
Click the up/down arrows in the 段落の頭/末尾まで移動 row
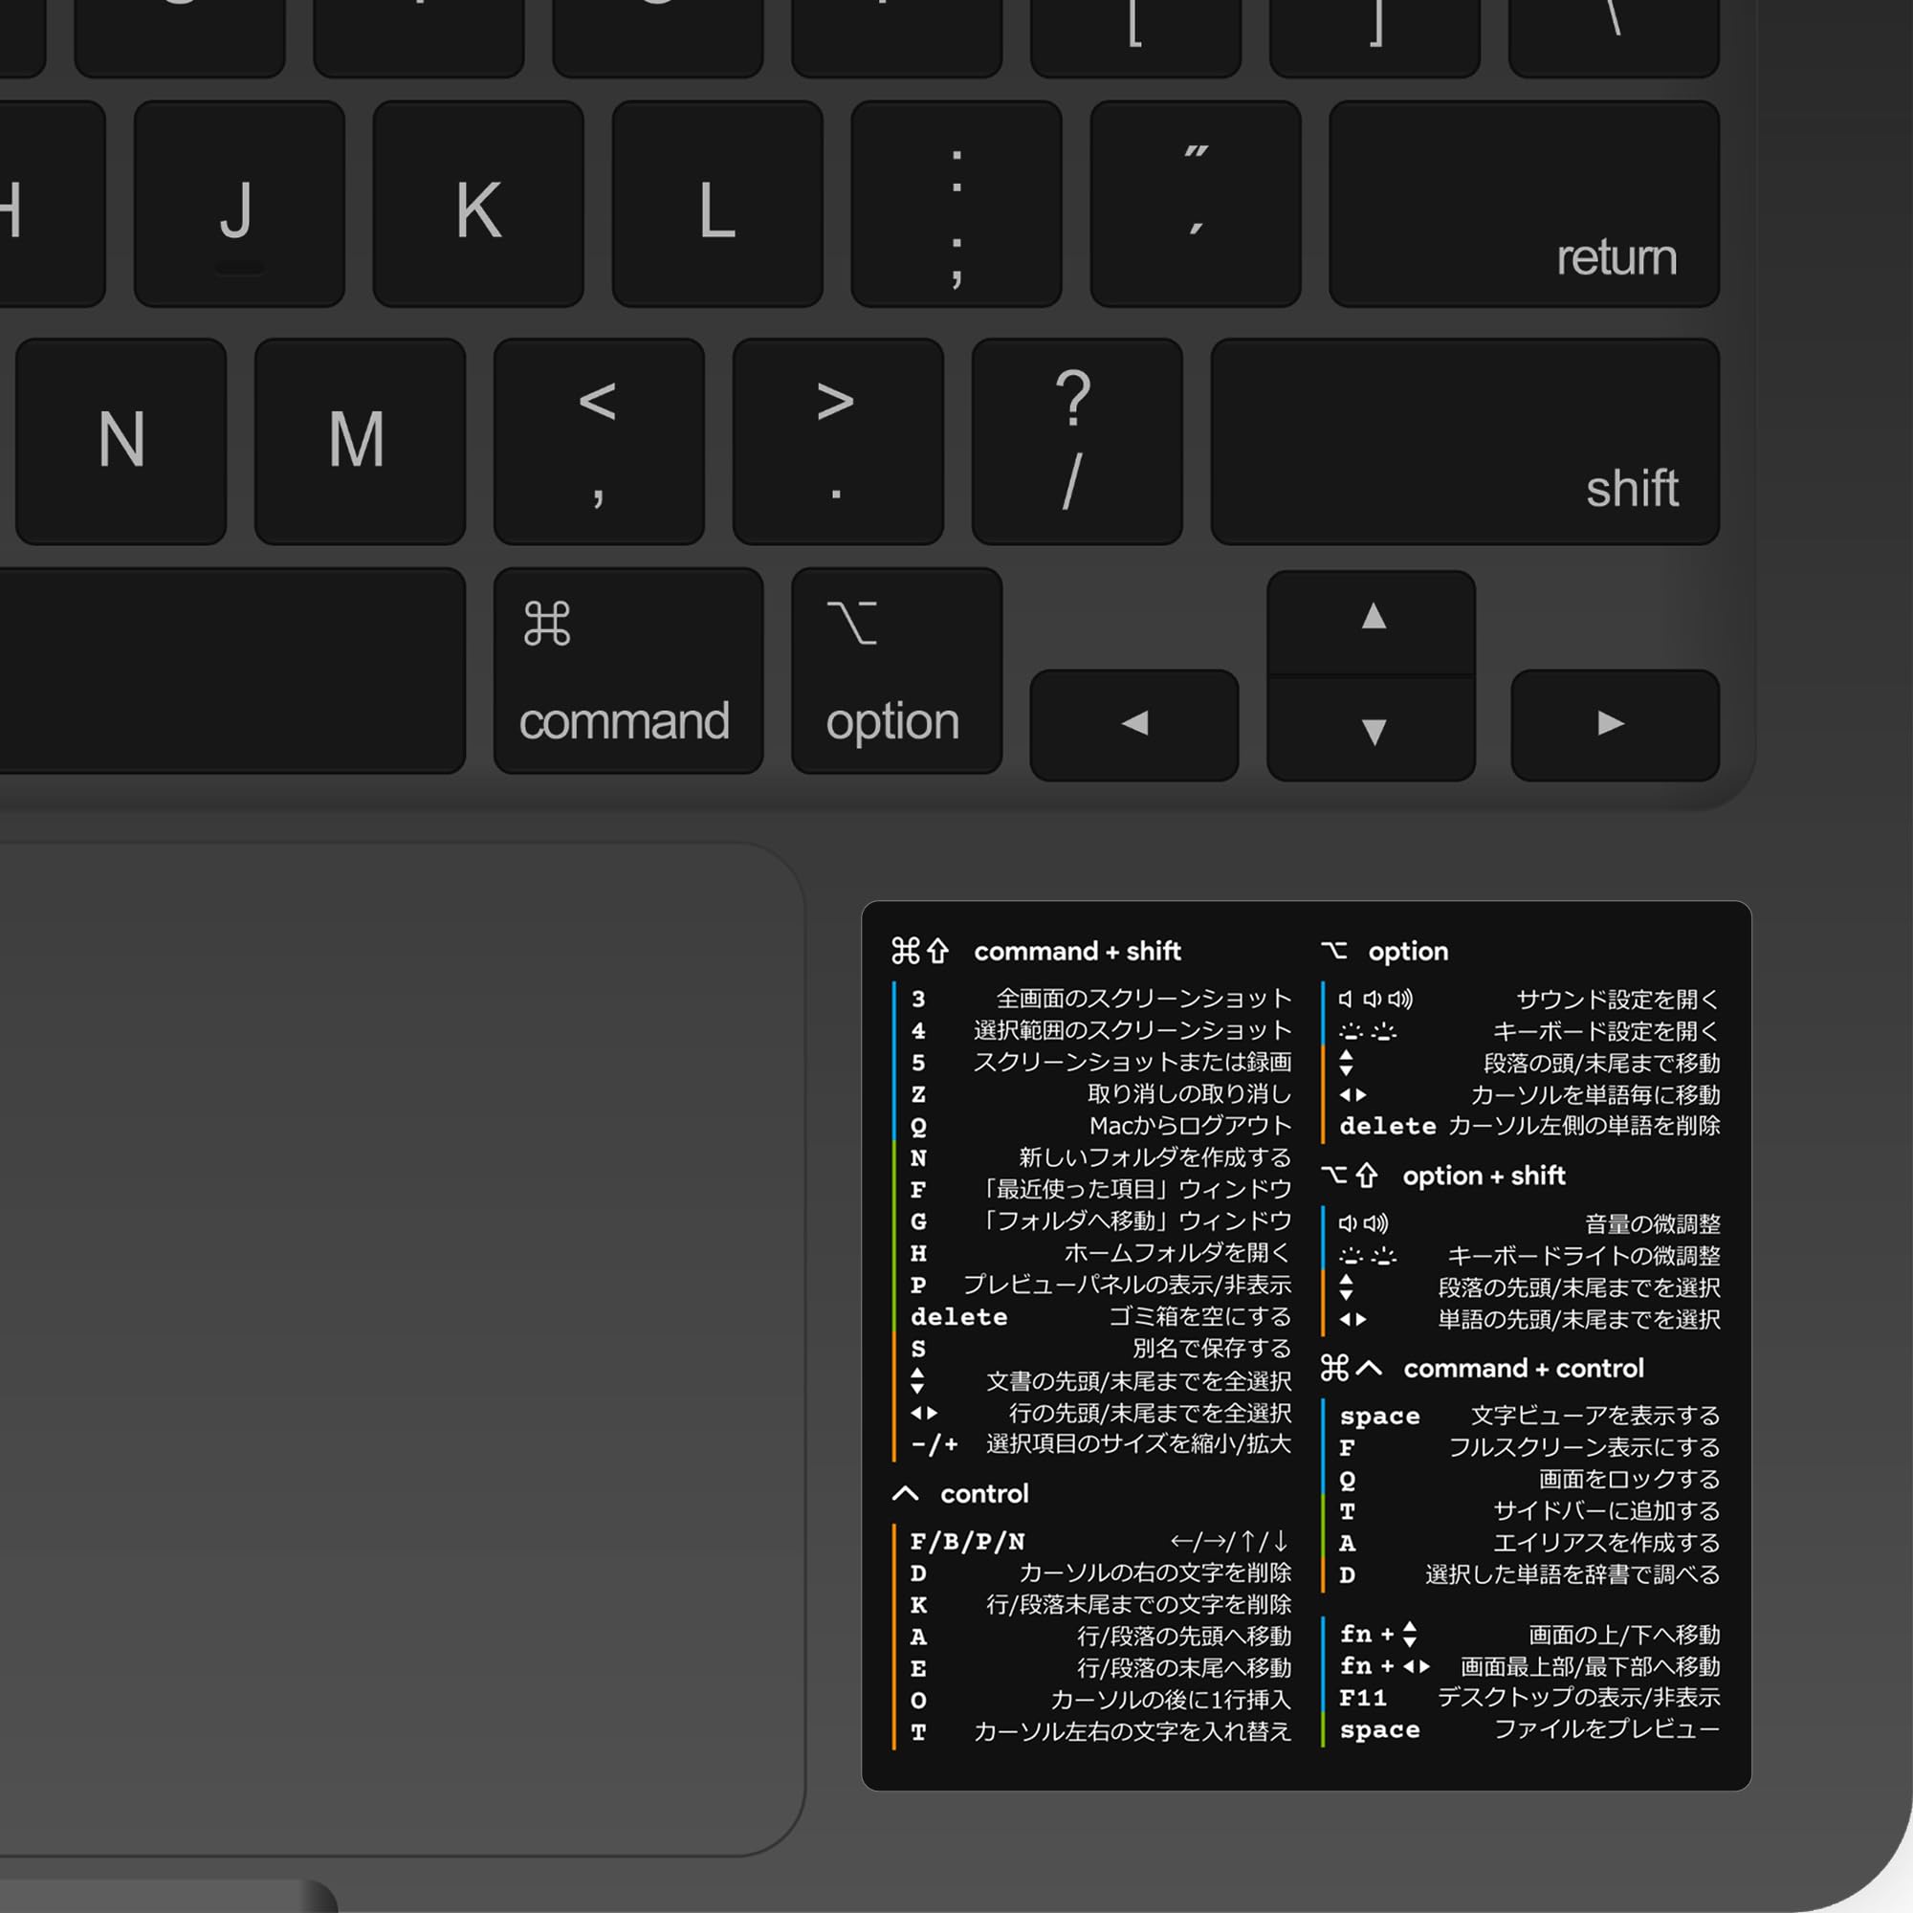(x=1346, y=1063)
